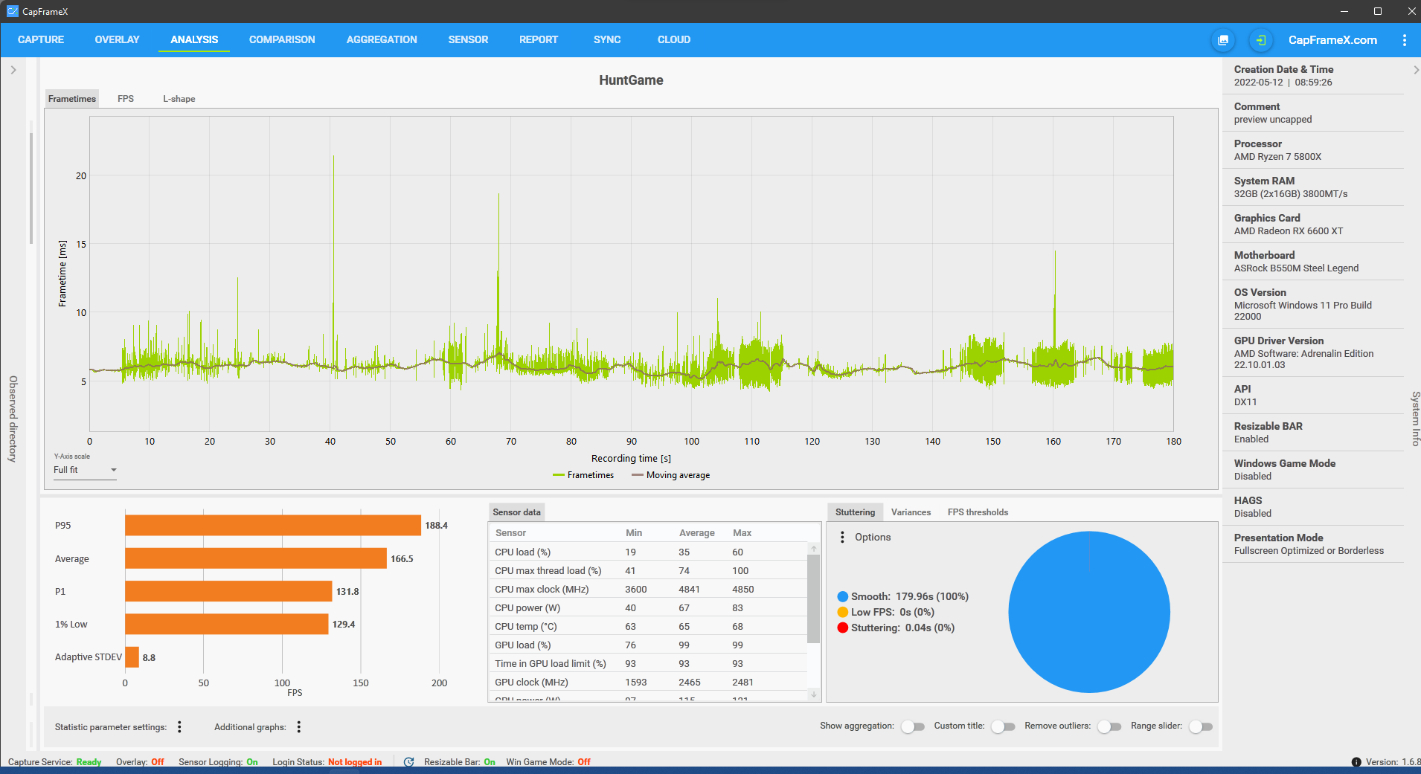
Task: Click sensor table scroll-up arrow
Action: 814,549
